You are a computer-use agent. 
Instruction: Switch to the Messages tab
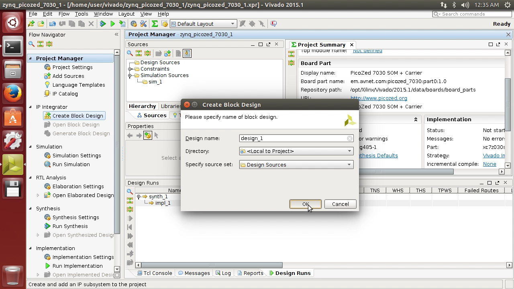[194, 273]
